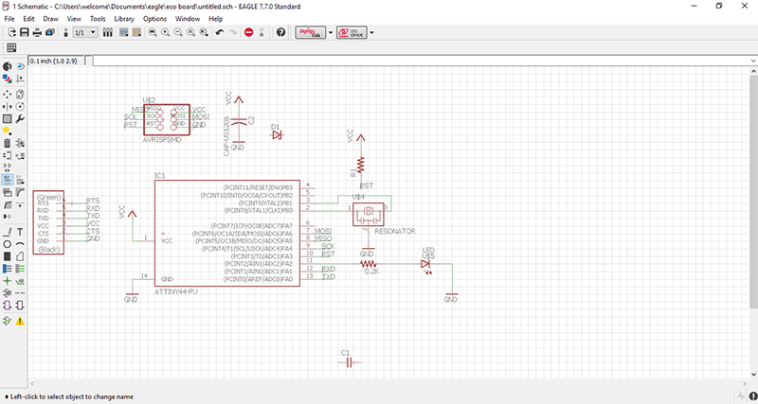Run the ERC check tool

[x=8, y=321]
